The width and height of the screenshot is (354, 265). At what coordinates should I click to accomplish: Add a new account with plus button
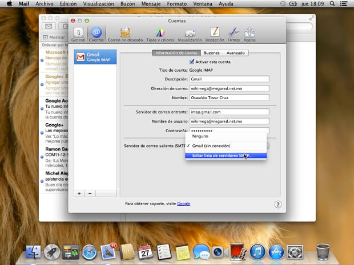79,193
